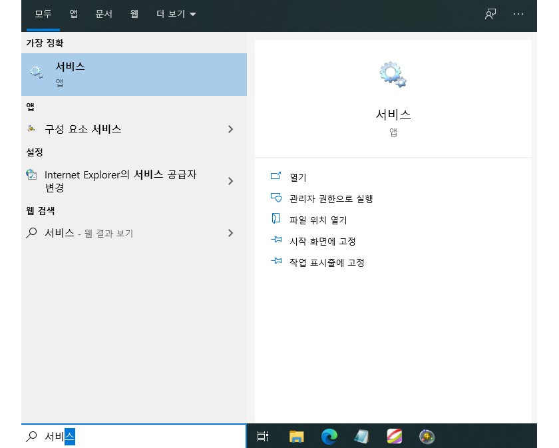
Task: Click the large 서비스 gears icon in preview
Action: (393, 75)
